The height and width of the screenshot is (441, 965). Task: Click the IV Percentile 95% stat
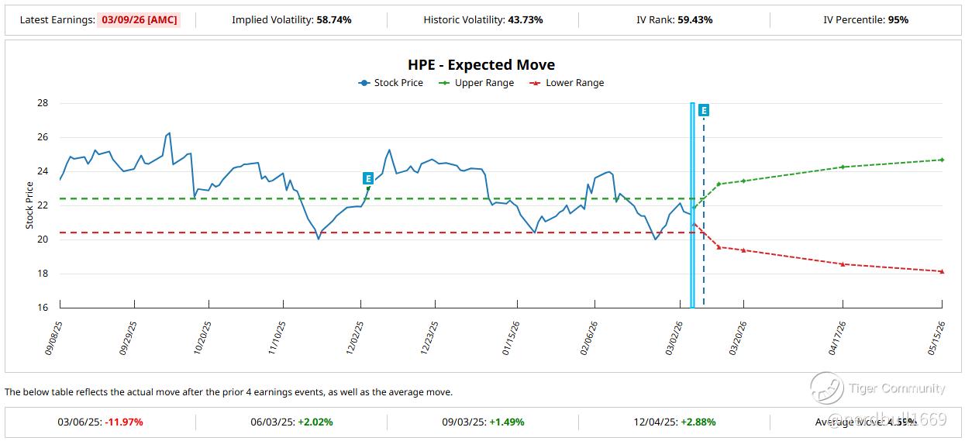pos(866,19)
